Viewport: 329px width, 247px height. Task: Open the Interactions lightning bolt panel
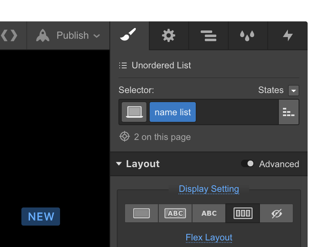tap(287, 36)
